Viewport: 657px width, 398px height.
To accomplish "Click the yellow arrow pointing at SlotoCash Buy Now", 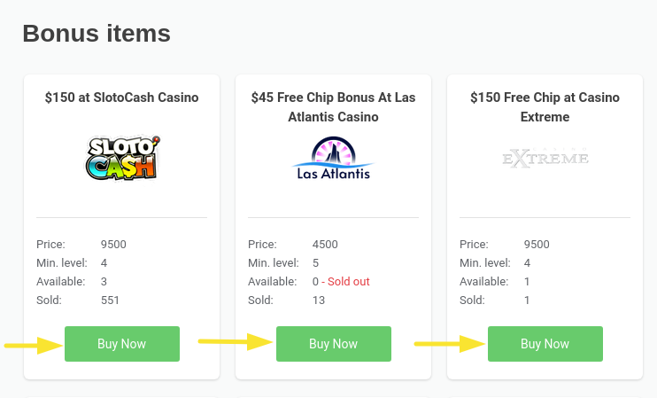I will coord(33,344).
